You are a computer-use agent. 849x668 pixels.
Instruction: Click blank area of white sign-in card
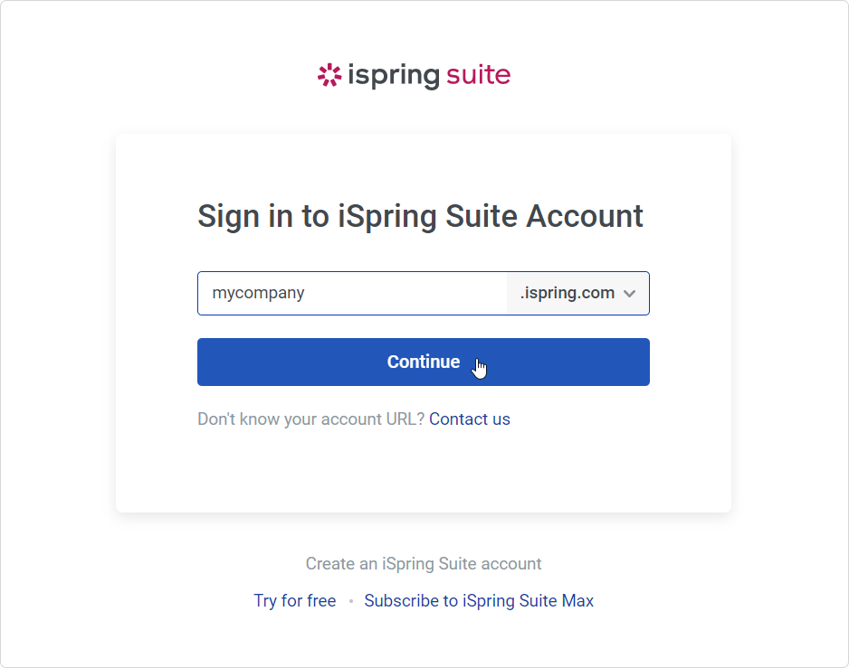point(424,471)
